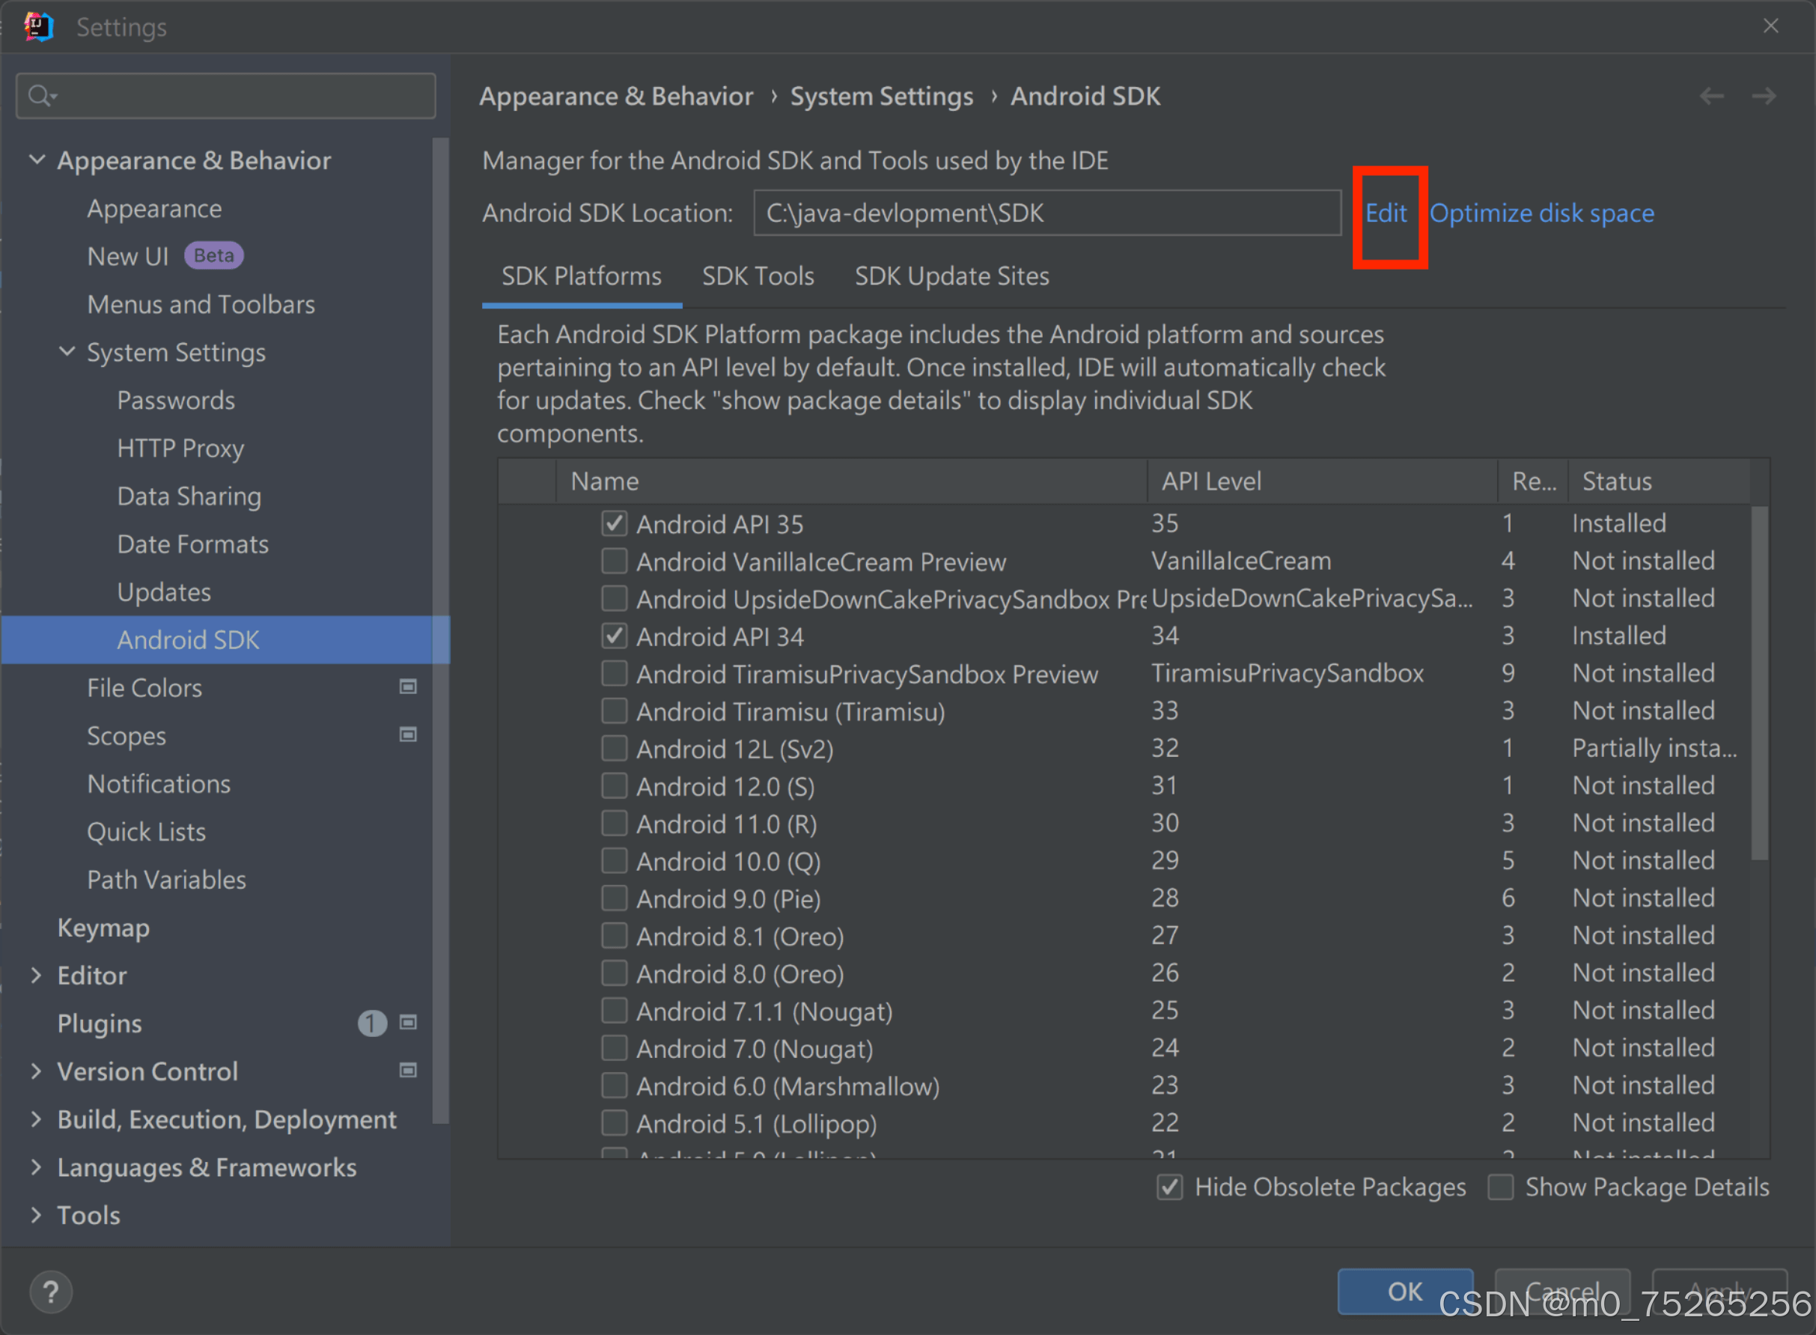Enable Show Package Details checkbox
Image resolution: width=1816 pixels, height=1335 pixels.
pyautogui.click(x=1500, y=1187)
